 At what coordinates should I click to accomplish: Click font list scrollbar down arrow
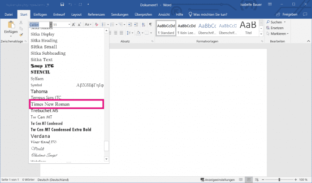point(106,158)
